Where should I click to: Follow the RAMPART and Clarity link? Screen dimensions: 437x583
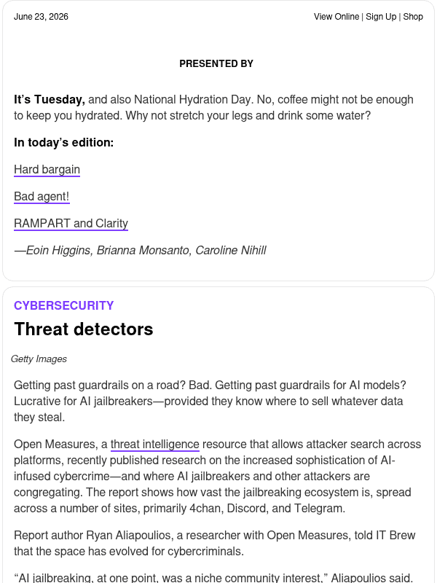[71, 224]
